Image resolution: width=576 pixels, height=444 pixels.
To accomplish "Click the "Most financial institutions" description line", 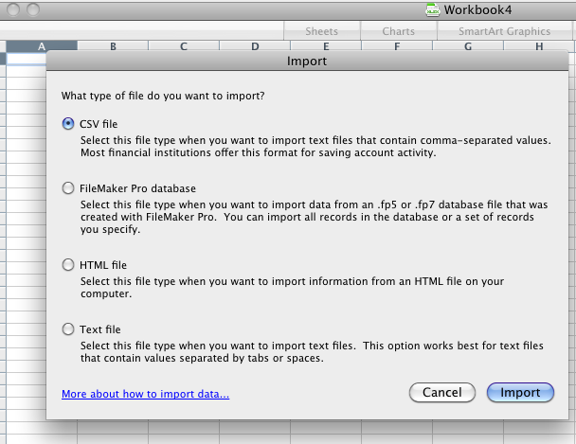I will [259, 152].
